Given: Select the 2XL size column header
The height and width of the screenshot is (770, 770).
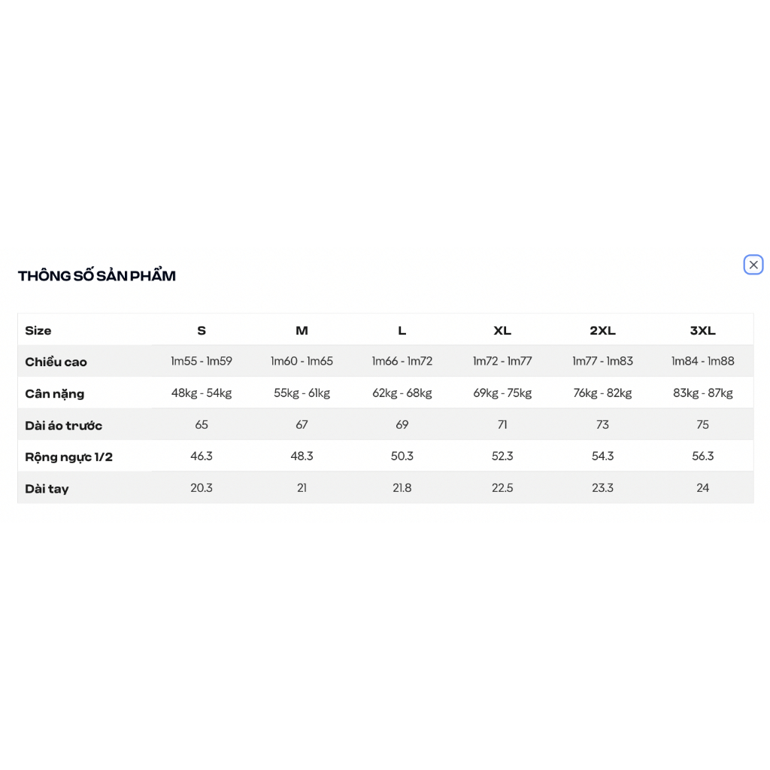Looking at the screenshot, I should 602,331.
